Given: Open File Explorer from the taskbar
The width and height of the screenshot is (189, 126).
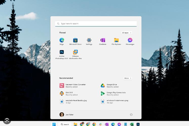Looking at the screenshot, I should [75, 124].
